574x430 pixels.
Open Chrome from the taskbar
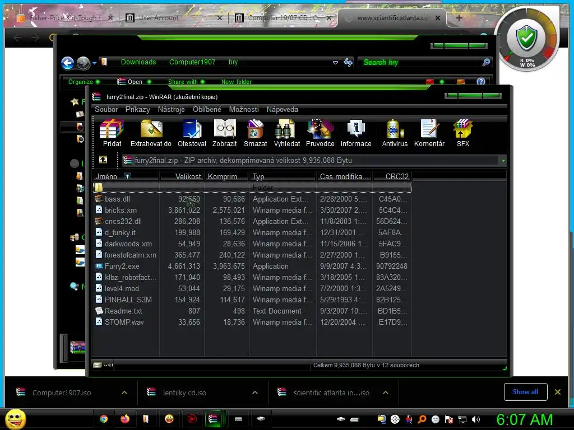click(x=104, y=419)
